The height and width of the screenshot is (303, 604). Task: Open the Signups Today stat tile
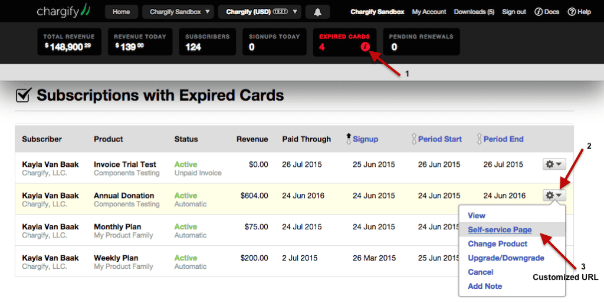[x=275, y=42]
